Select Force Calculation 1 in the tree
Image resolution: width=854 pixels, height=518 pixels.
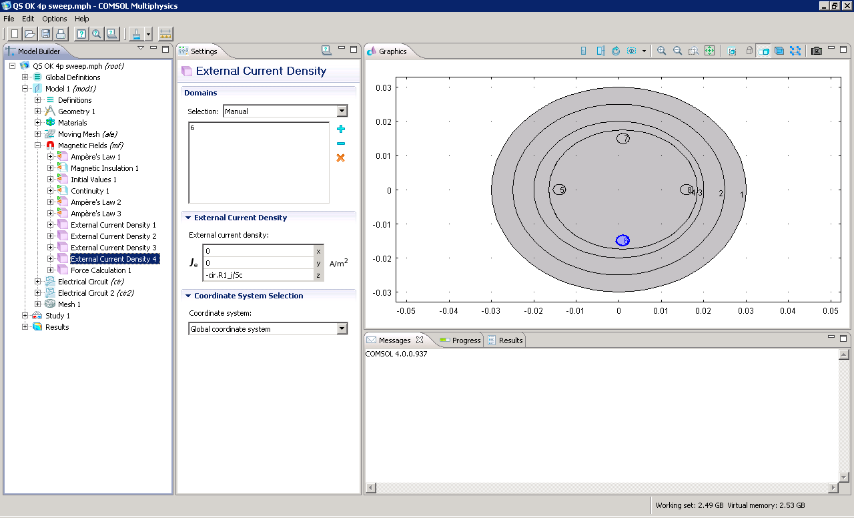pos(101,270)
